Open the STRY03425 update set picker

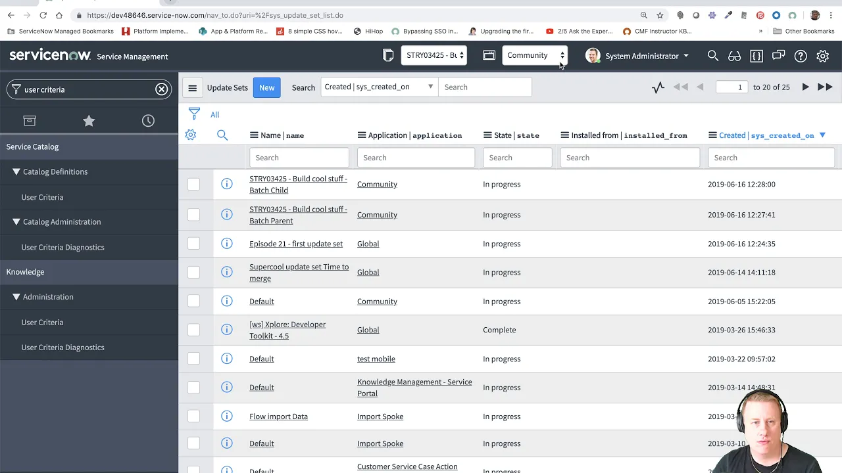pos(433,55)
